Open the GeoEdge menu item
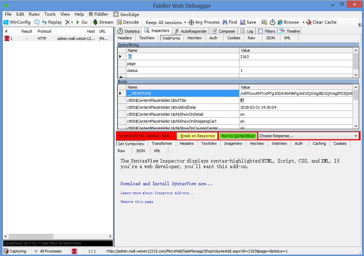 pos(126,14)
